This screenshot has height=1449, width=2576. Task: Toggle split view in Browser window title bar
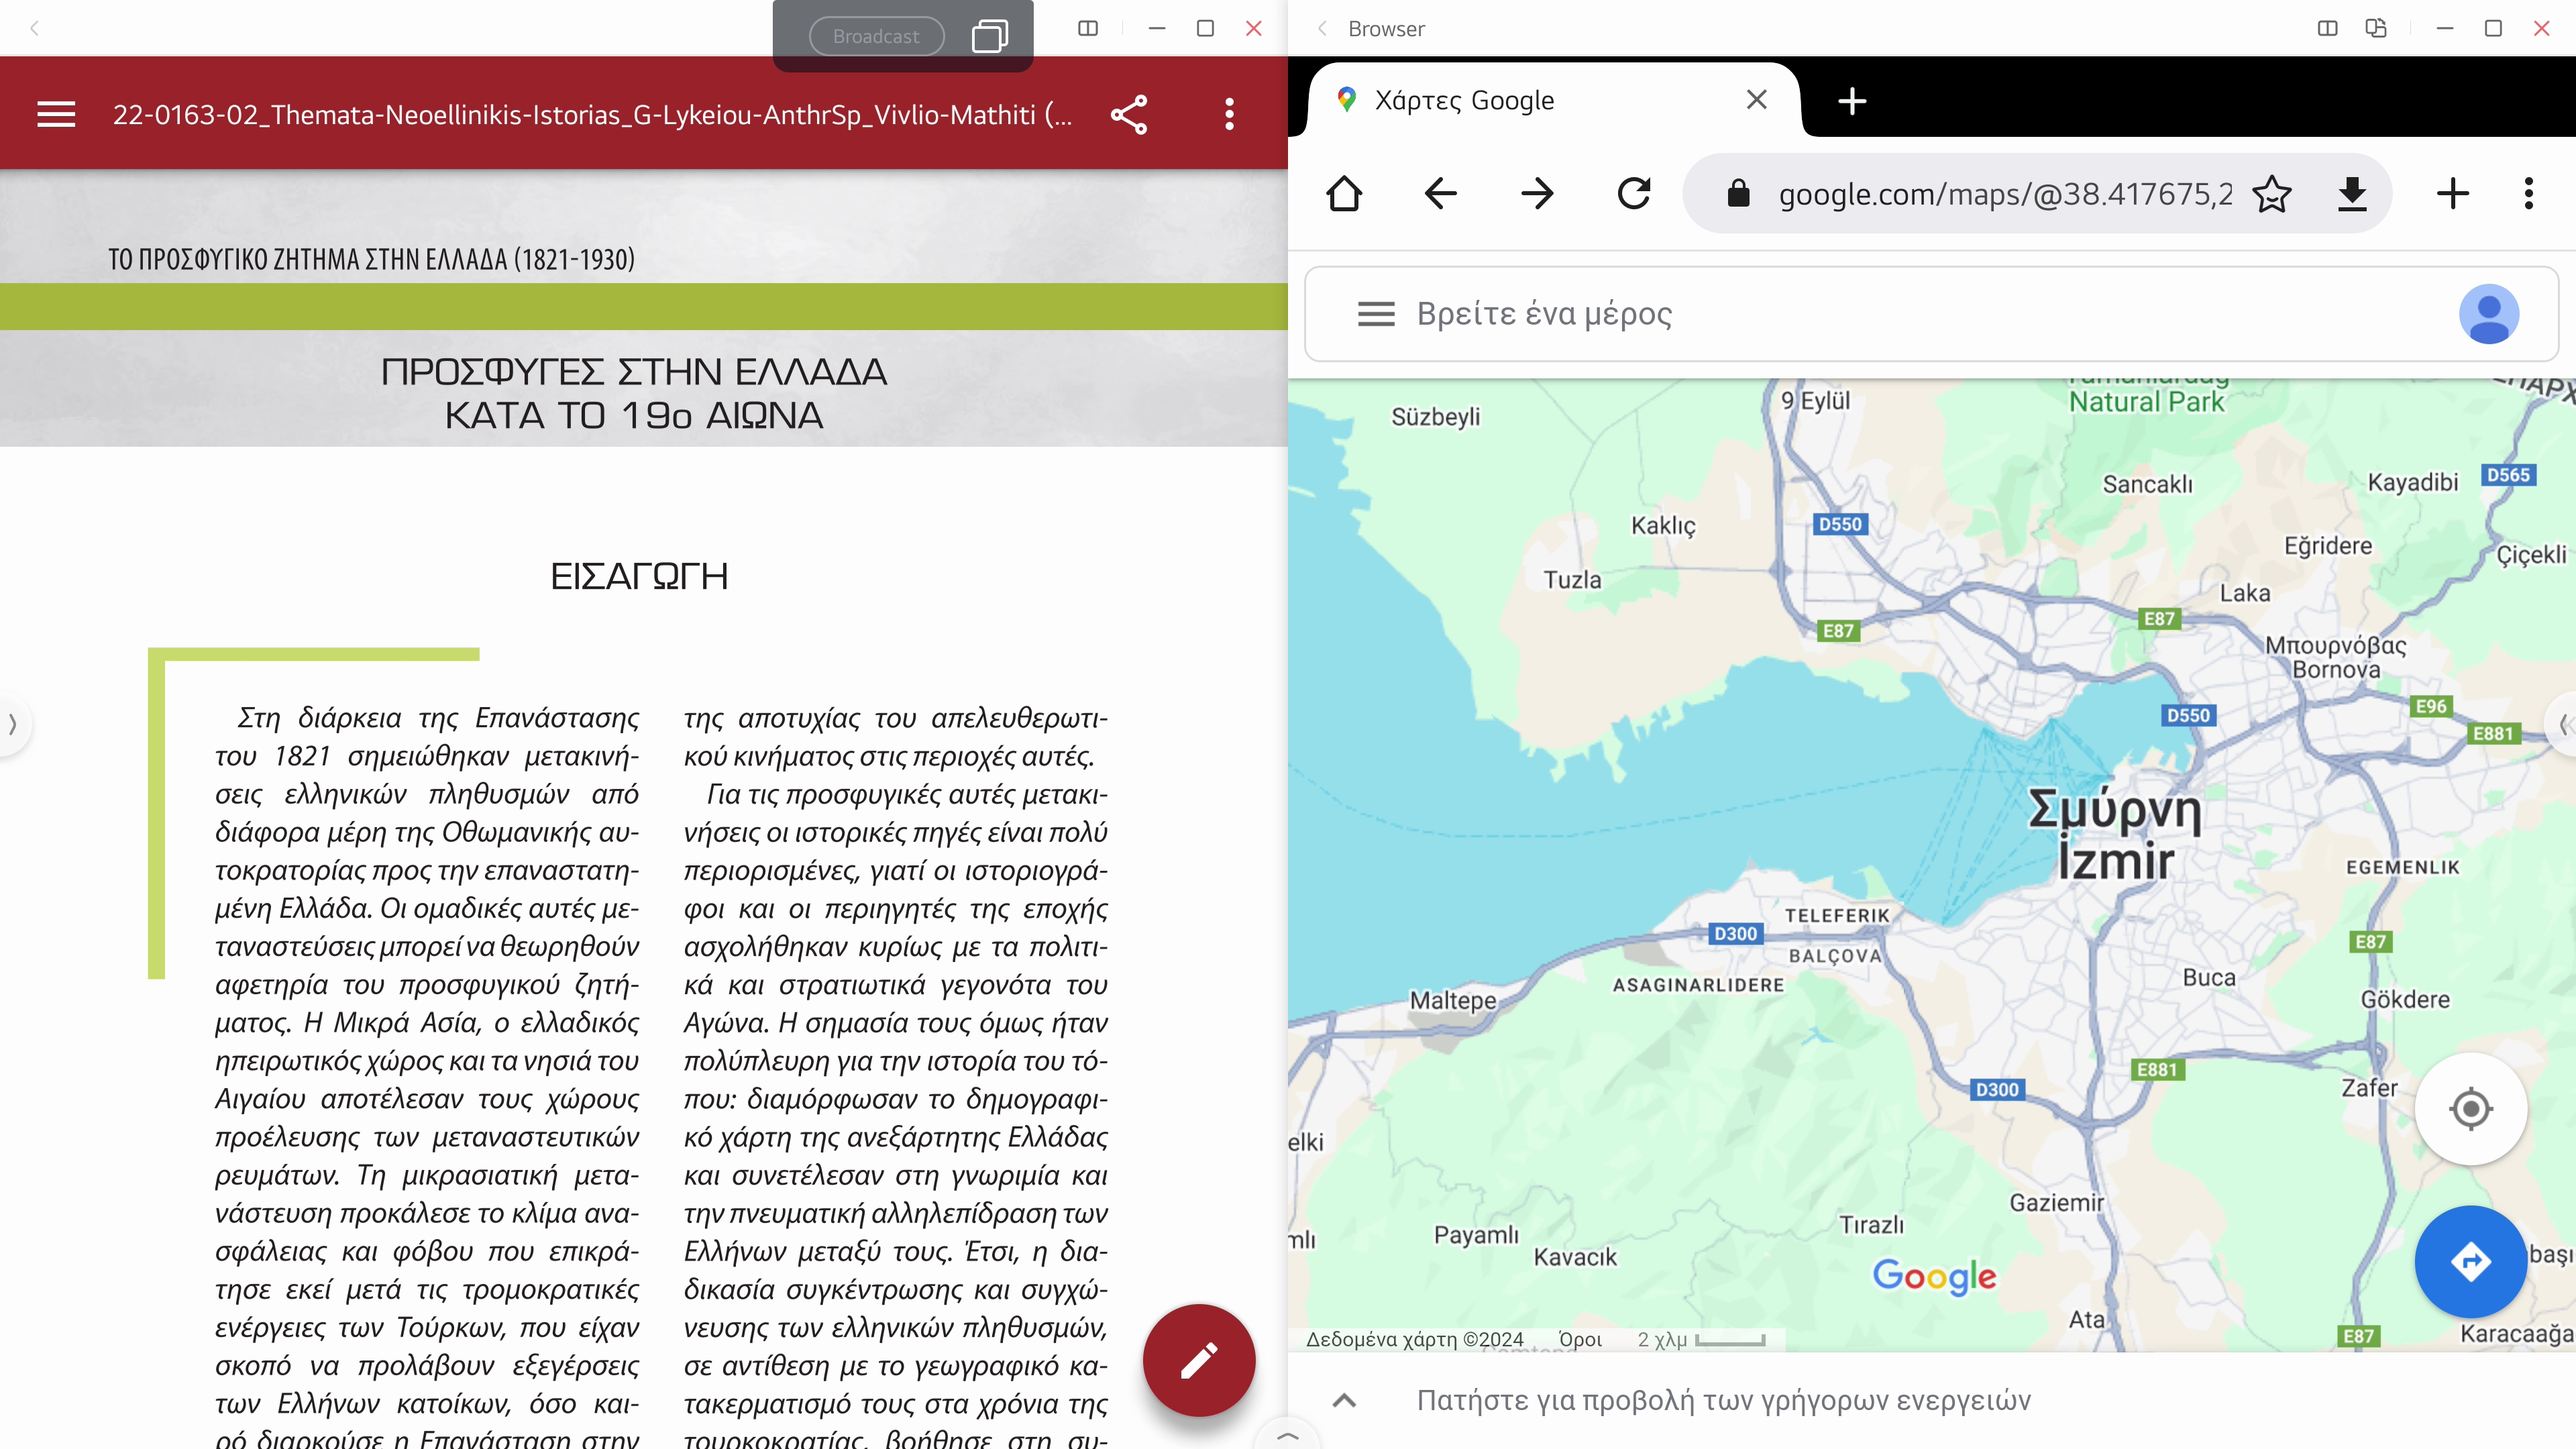click(2327, 28)
